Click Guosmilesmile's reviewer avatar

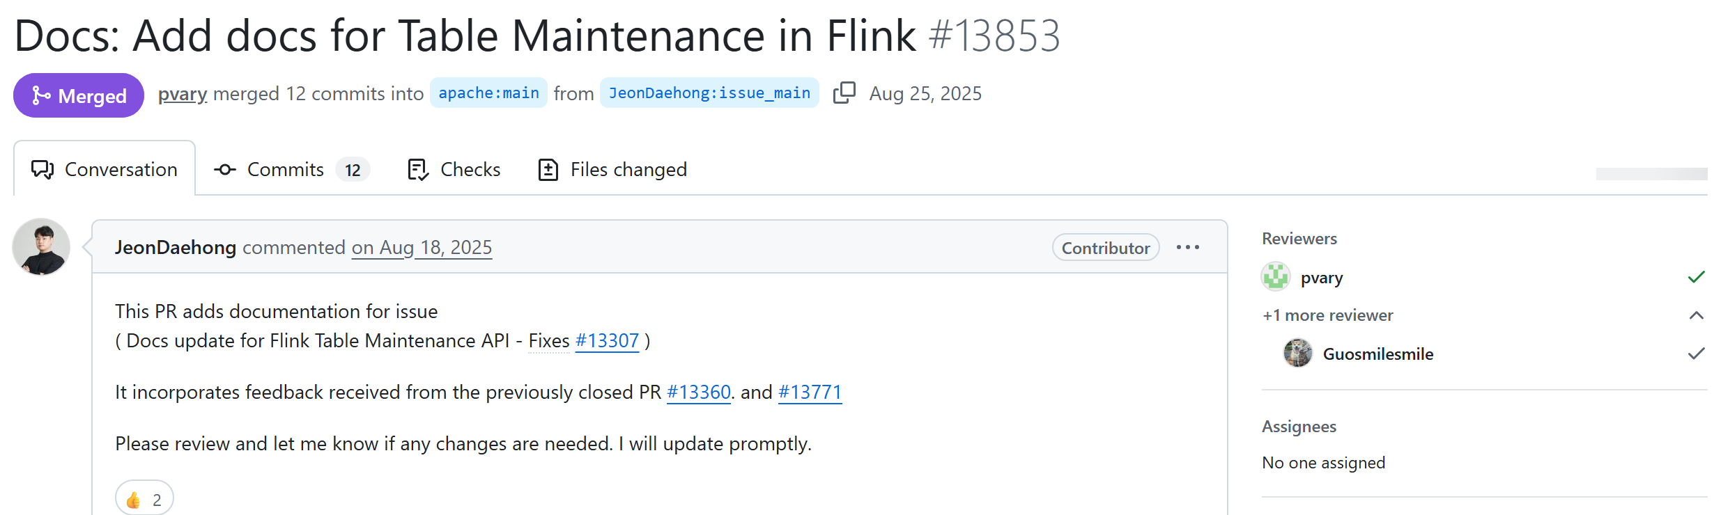[1297, 354]
